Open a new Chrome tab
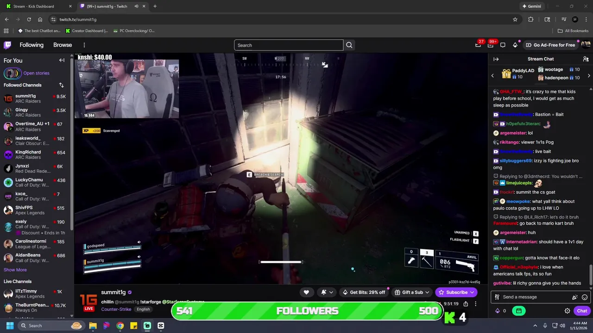Screen dimensions: 593x333 [x=155, y=6]
